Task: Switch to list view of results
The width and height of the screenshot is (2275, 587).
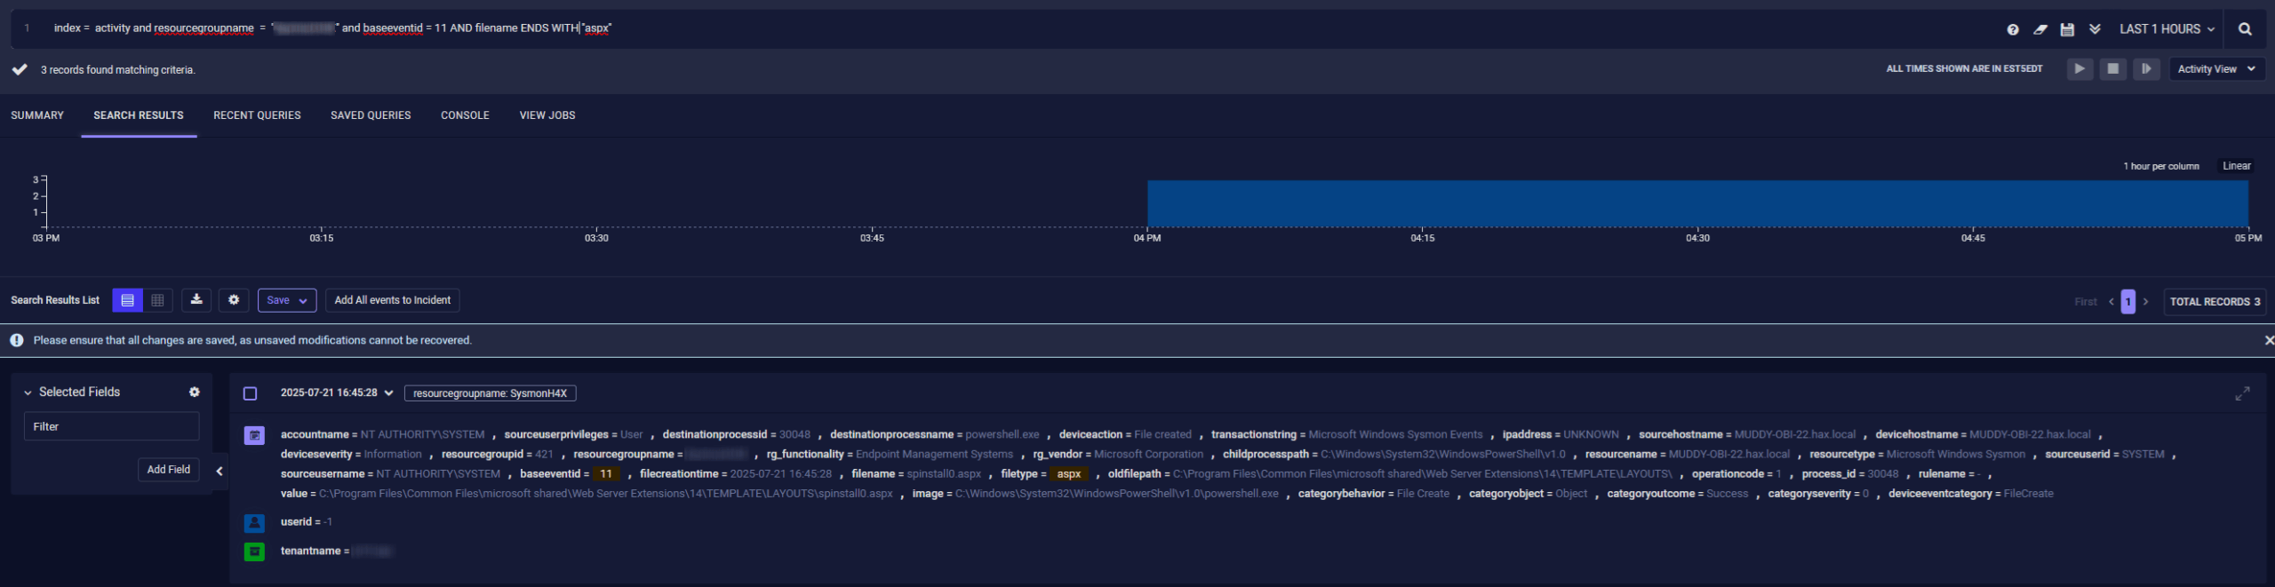Action: (x=127, y=300)
